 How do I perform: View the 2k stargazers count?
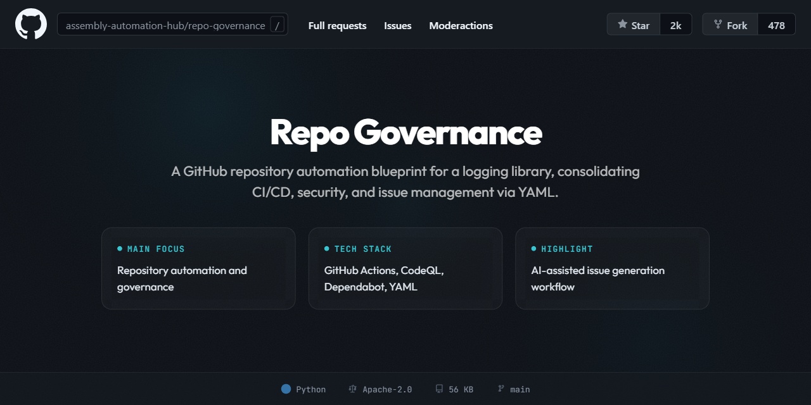(675, 24)
